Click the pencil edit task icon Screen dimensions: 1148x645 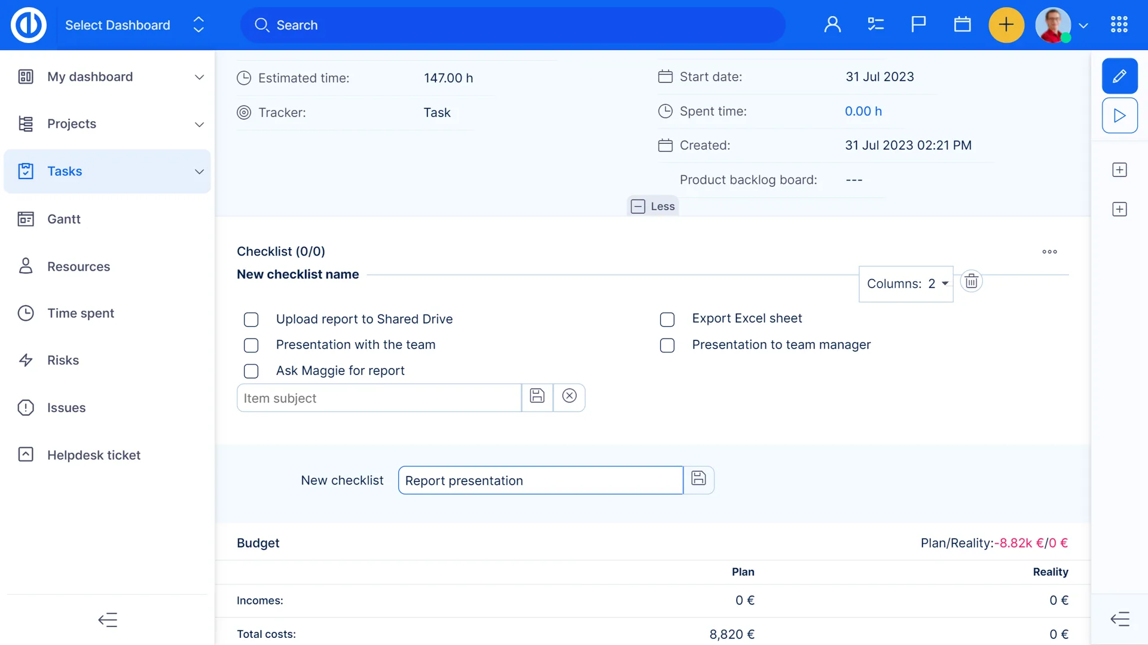1119,76
